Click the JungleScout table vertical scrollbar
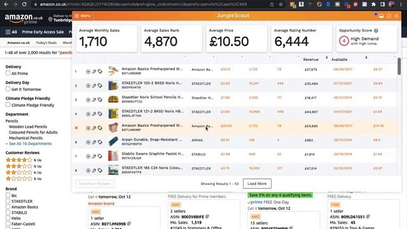The width and height of the screenshot is (407, 229). click(399, 66)
